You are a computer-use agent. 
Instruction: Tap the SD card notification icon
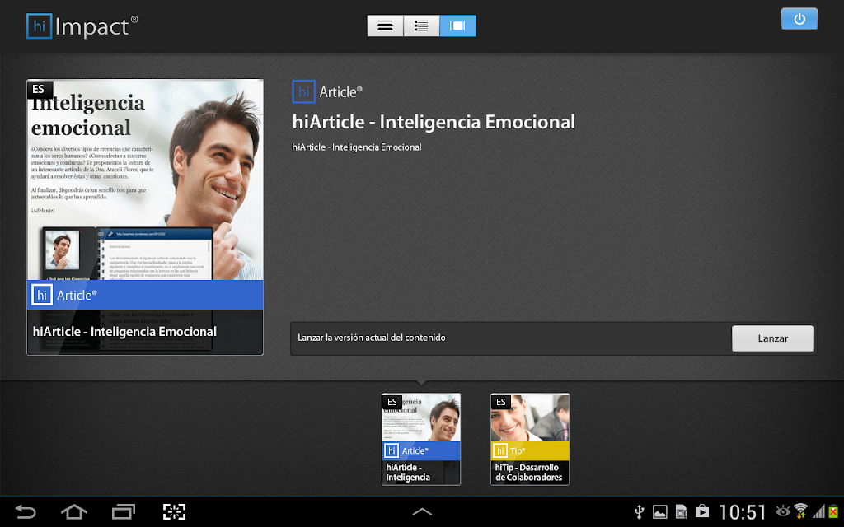[x=681, y=512]
